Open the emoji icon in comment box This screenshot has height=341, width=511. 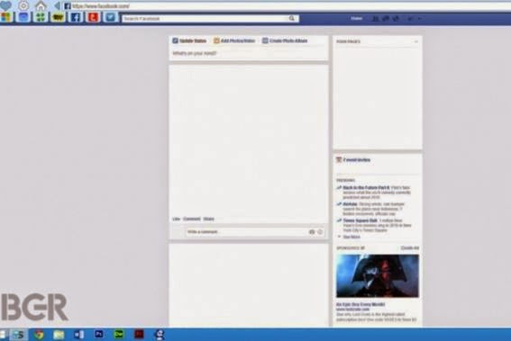coord(320,232)
